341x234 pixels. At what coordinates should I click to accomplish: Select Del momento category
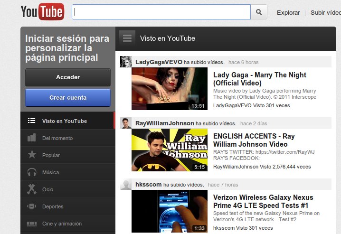(68, 138)
